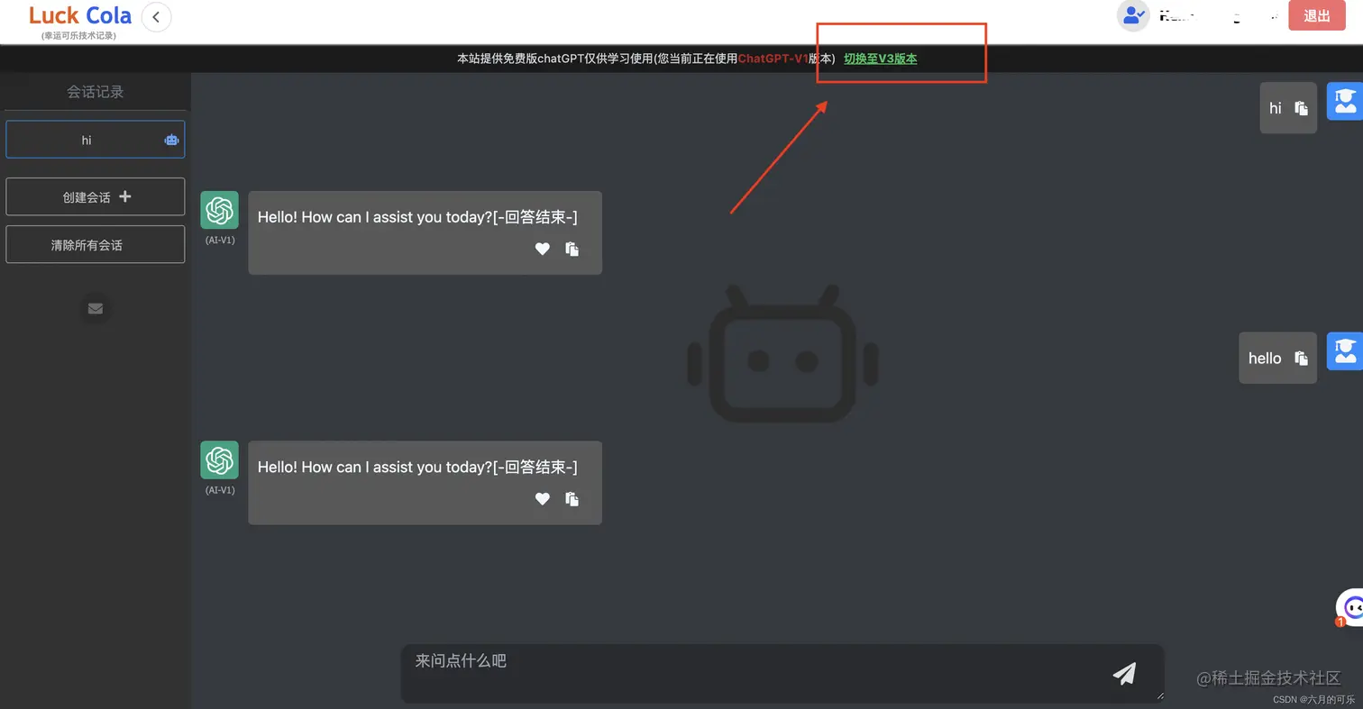Click first 'Hello! How can I assist' reply text

(417, 217)
